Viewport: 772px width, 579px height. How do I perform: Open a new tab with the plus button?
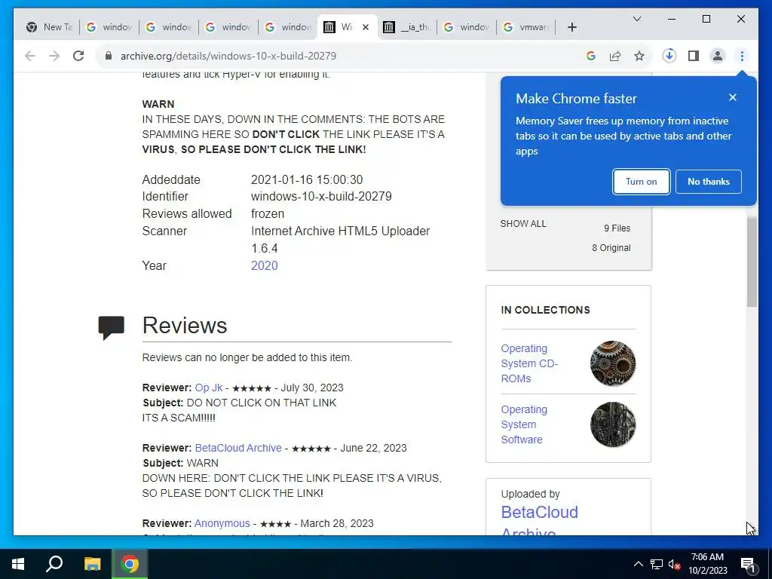(571, 27)
